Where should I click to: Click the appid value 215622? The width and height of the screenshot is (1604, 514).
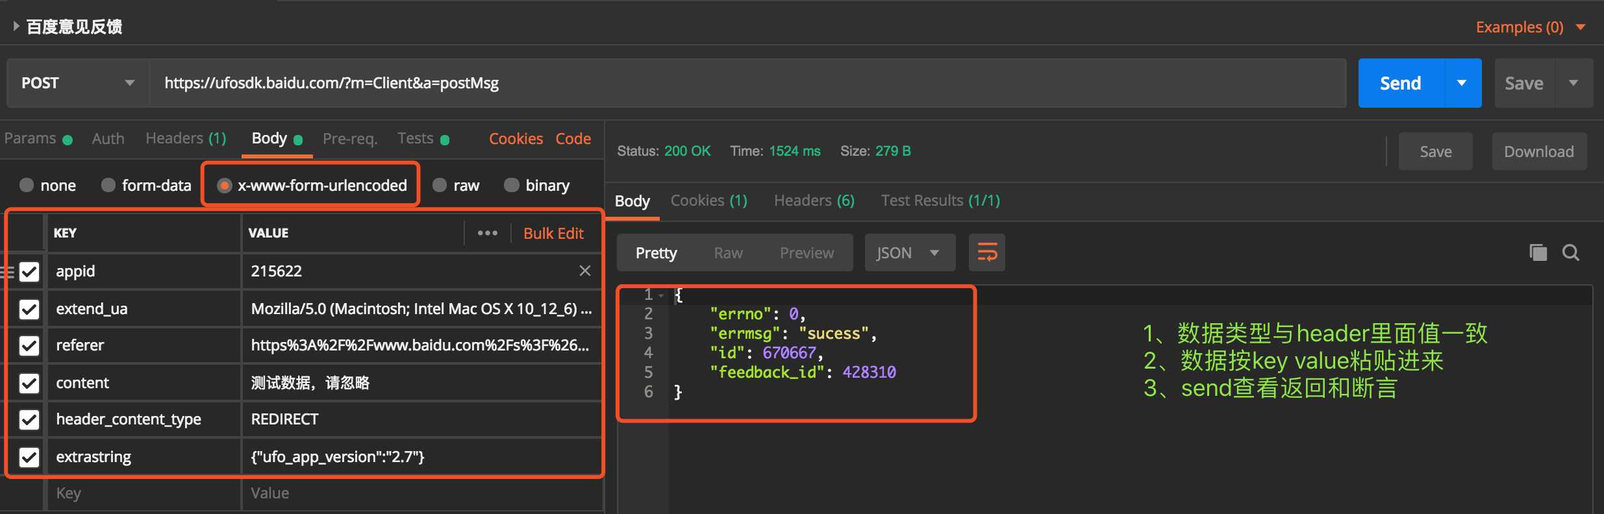[277, 271]
